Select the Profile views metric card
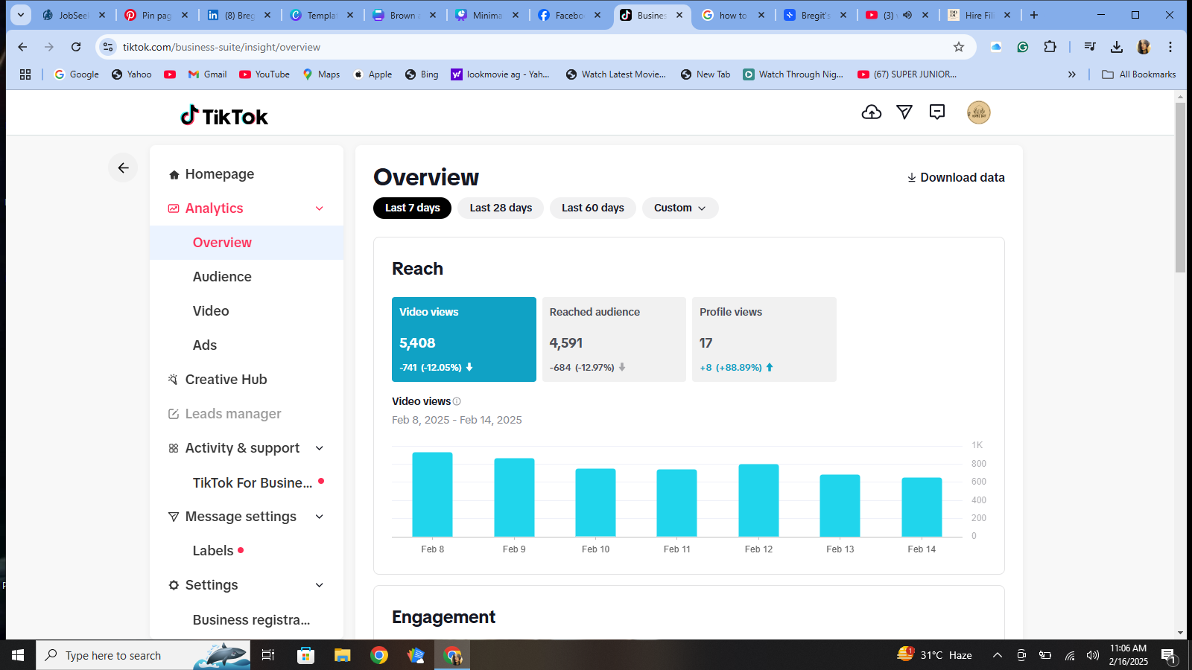Screen dimensions: 1192x670 pos(764,339)
